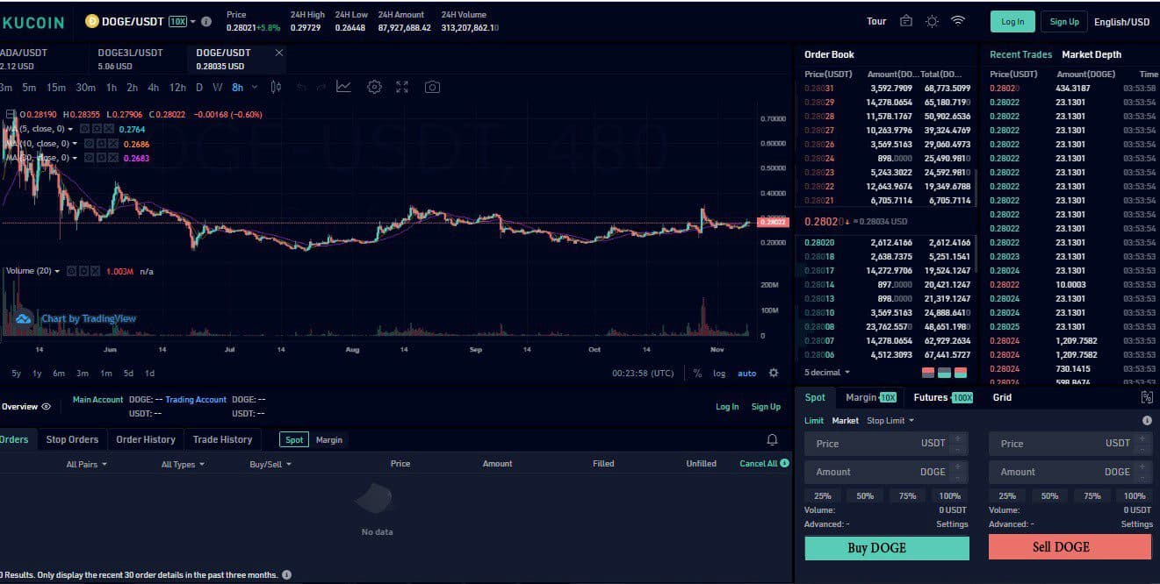The height and width of the screenshot is (584, 1160).
Task: Click Sign Up button in header
Action: pos(1064,22)
